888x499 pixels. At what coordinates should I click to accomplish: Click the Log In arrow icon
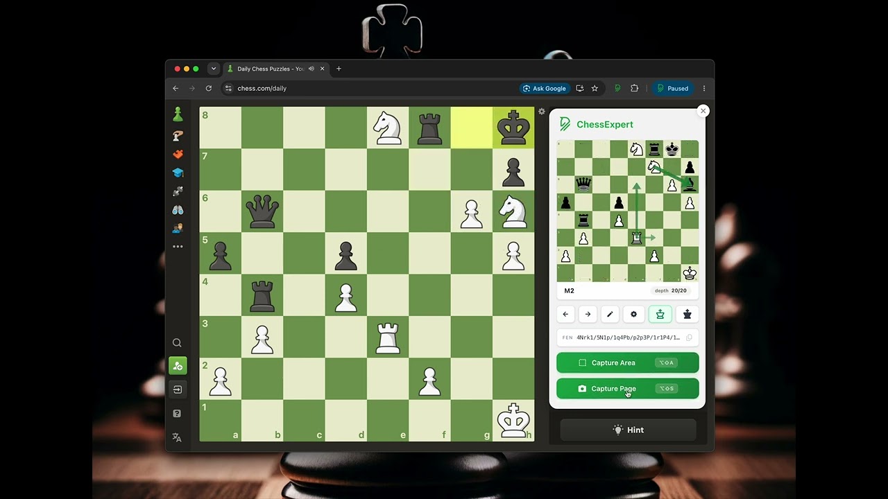pyautogui.click(x=177, y=389)
